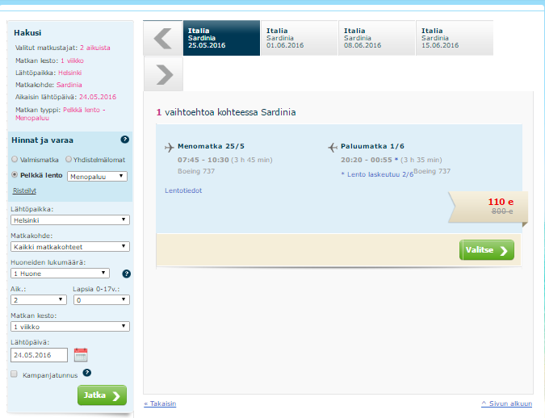
Task: Click the Lähtöpäivä date input field
Action: pyautogui.click(x=39, y=354)
